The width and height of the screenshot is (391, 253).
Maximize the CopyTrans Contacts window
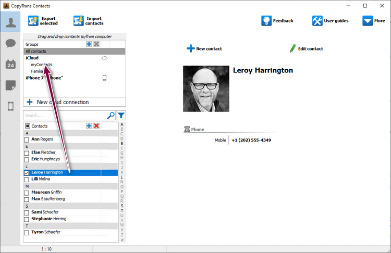click(x=365, y=6)
